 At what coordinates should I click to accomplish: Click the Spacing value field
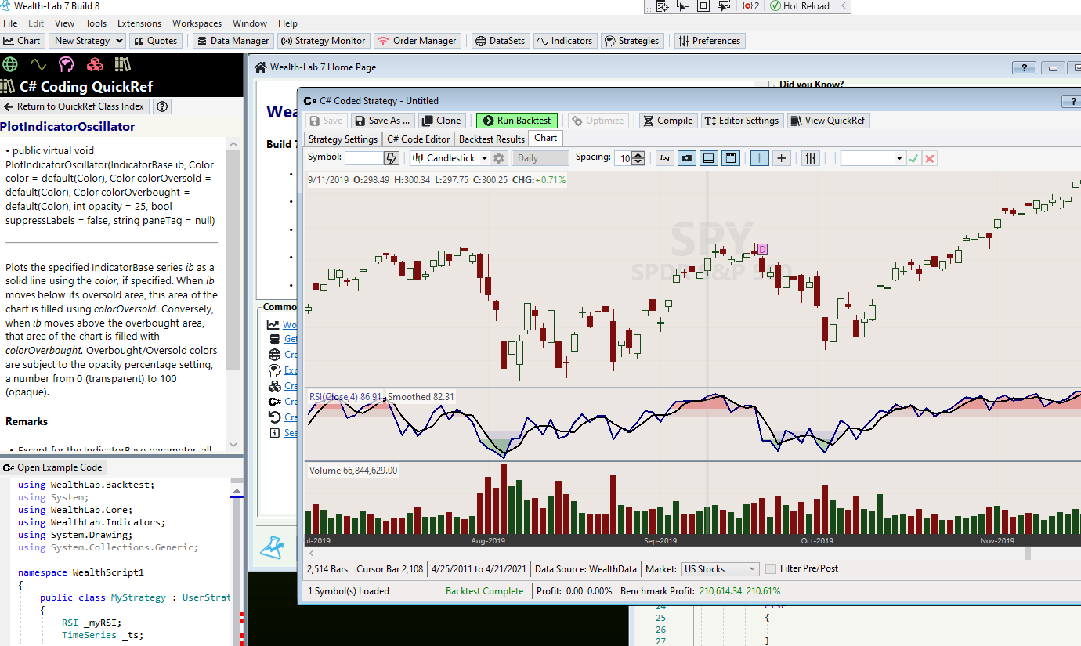click(623, 158)
